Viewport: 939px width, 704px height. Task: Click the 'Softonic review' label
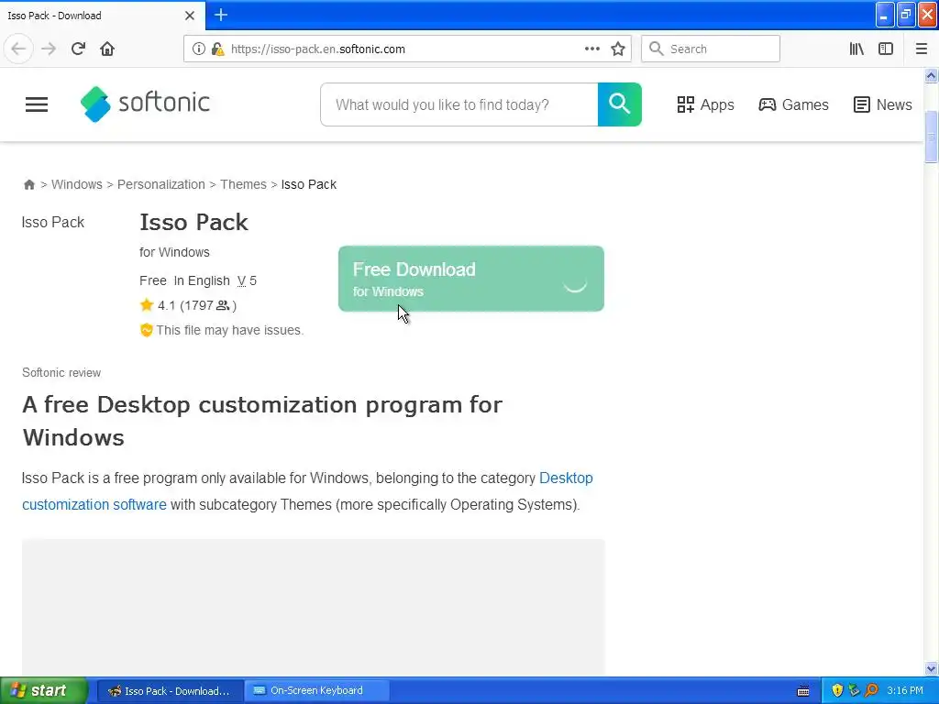click(61, 372)
